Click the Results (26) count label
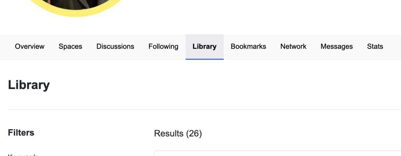The image size is (401, 156). 178,134
